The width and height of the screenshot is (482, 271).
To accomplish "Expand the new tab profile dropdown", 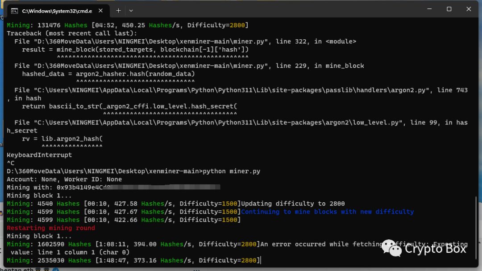I will [131, 10].
